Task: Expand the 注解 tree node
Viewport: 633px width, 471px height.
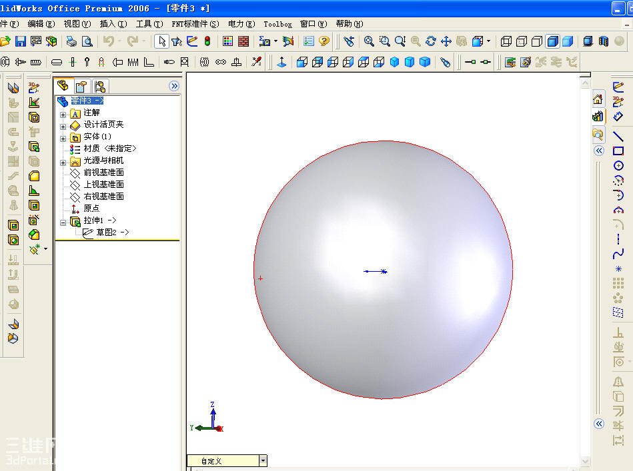Action: click(63, 115)
